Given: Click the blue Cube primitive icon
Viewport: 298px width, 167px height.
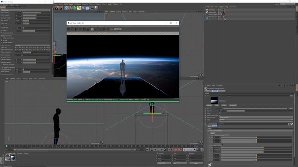Looking at the screenshot, I should tap(66, 8).
